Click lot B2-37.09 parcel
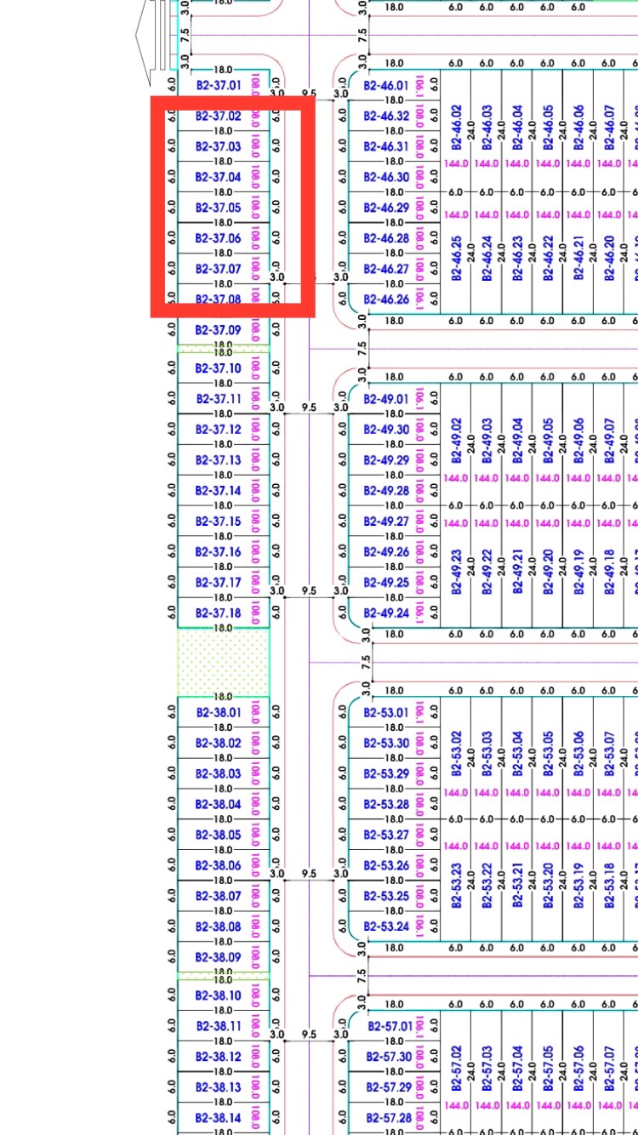Screen dimensions: 638x1135 [219, 330]
